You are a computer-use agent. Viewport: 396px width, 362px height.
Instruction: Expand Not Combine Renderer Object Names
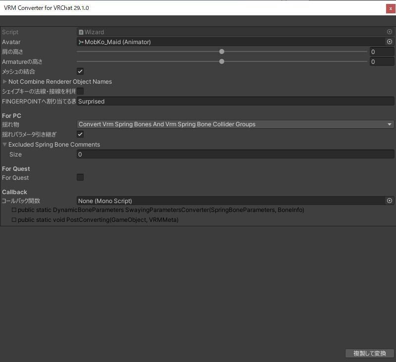tap(4, 82)
